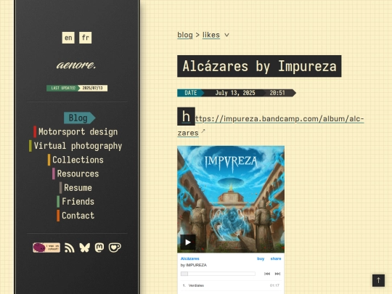The width and height of the screenshot is (392, 294).
Task: Open the Collections page
Action: [x=75, y=160]
